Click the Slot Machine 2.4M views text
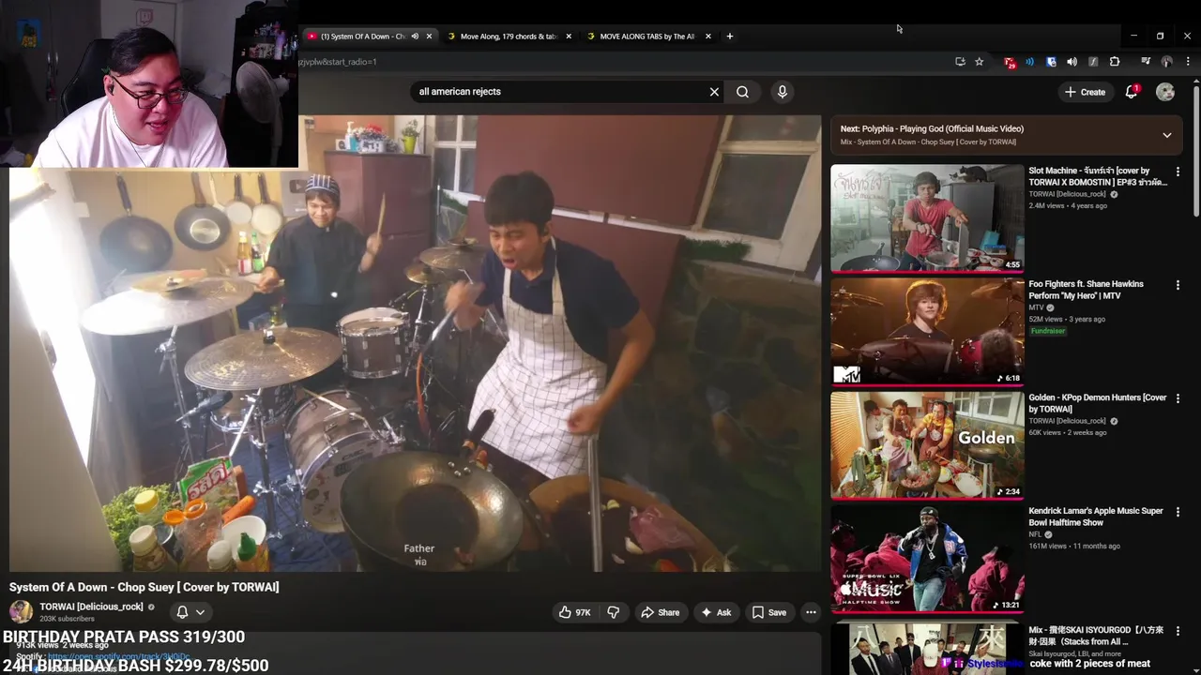Screen dimensions: 1201x675 1049,205
